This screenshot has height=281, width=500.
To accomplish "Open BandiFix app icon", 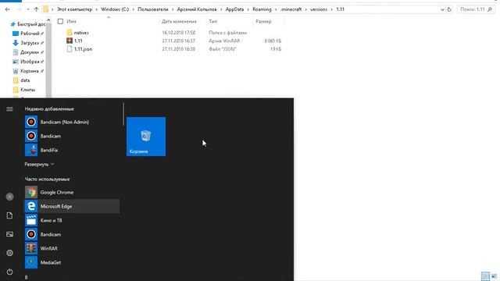I will (31, 150).
